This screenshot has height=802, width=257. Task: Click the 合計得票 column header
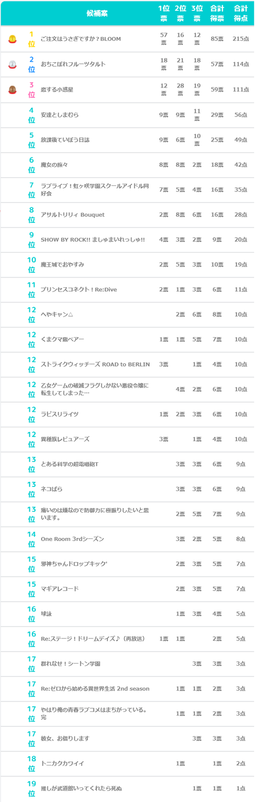click(x=216, y=13)
